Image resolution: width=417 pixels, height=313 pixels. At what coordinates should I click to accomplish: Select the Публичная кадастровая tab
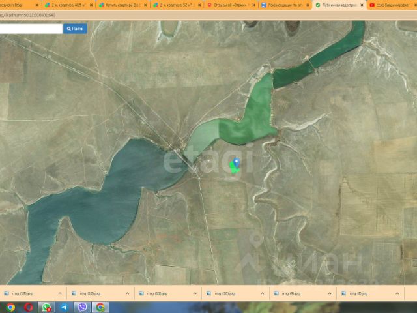(x=339, y=5)
